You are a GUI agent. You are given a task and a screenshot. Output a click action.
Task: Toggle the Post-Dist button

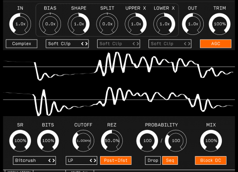click(116, 161)
